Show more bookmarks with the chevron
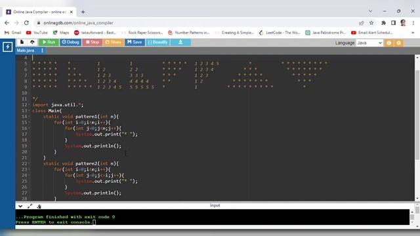This screenshot has height=236, width=420. click(x=413, y=33)
